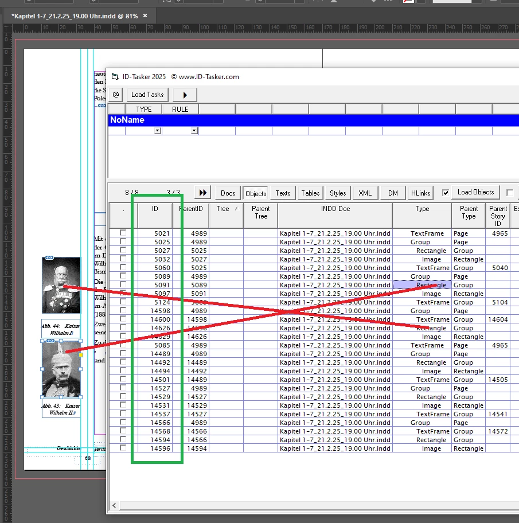This screenshot has height=523, width=519.
Task: Sort by the Tree column header
Action: coord(226,216)
